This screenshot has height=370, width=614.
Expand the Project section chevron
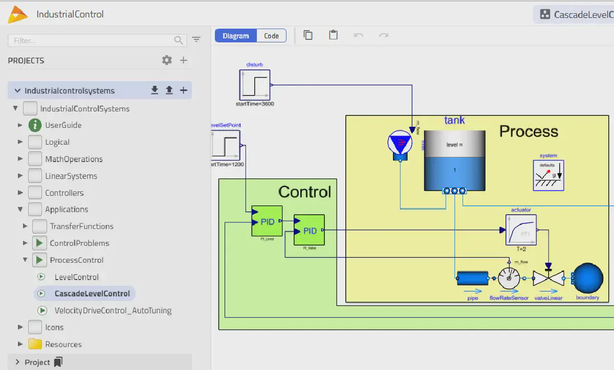[17, 362]
